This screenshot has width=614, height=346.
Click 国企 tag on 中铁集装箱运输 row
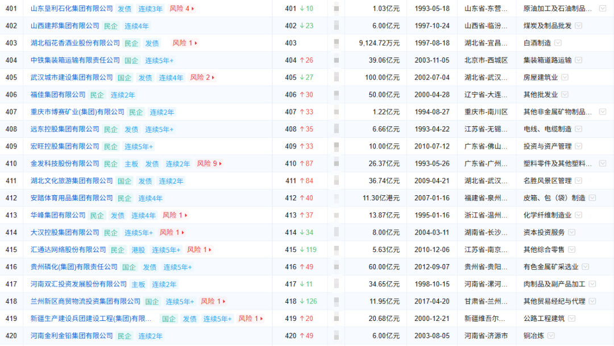131,60
